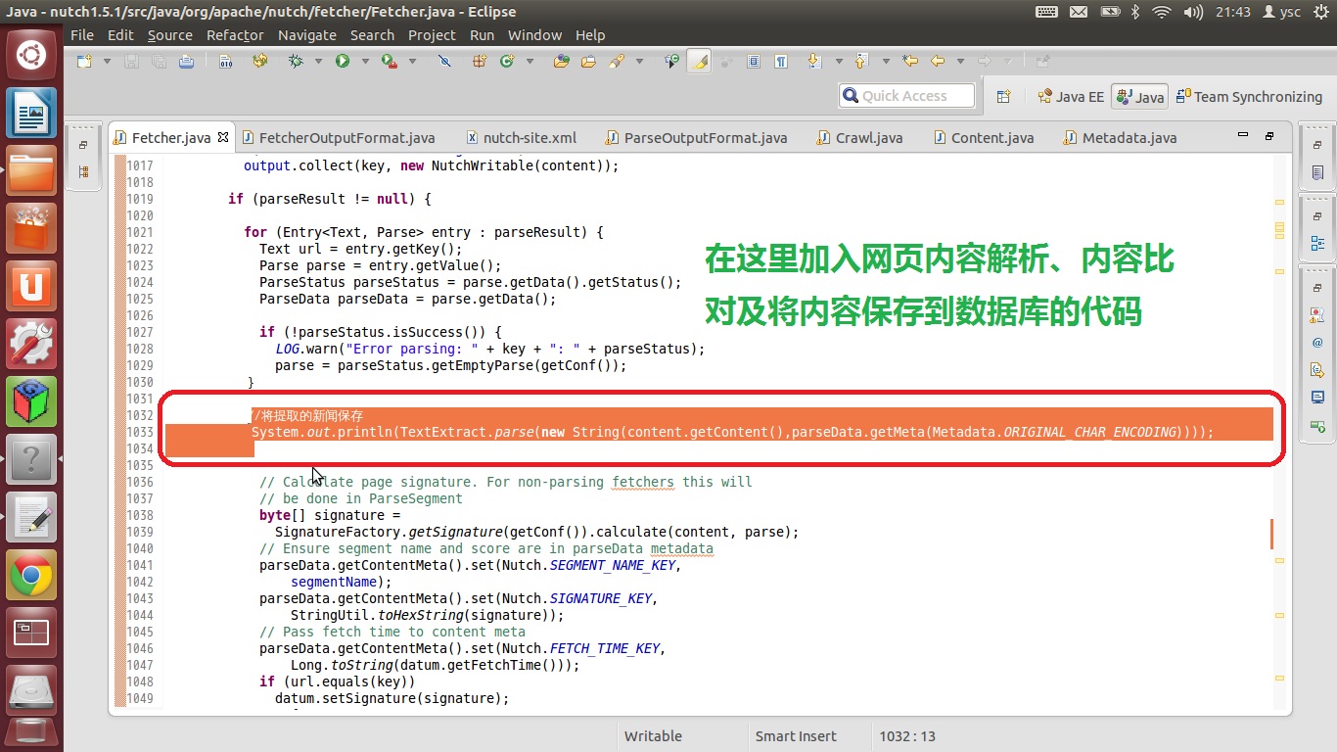This screenshot has width=1337, height=752.
Task: Open the External Tools dropdown arrow
Action: [412, 62]
